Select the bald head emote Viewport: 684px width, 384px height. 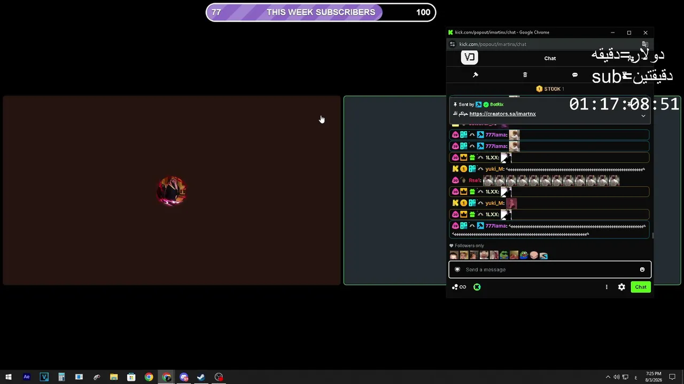click(534, 255)
